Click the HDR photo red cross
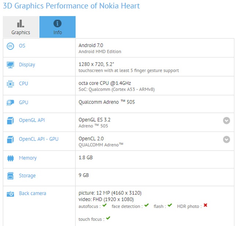The image size is (238, 226). pyautogui.click(x=205, y=205)
